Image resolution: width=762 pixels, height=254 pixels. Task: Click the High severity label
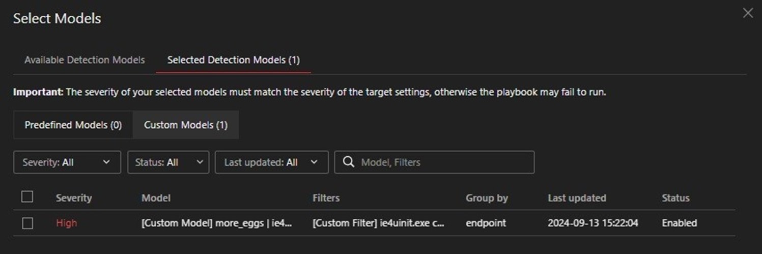(x=67, y=223)
